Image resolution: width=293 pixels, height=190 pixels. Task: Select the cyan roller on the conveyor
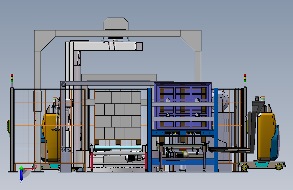(x=118, y=148)
